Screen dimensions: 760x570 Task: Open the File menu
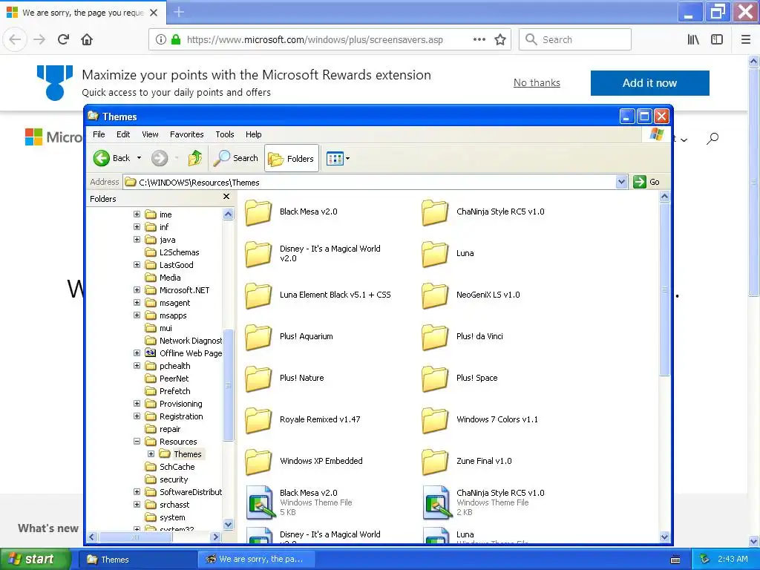(99, 134)
